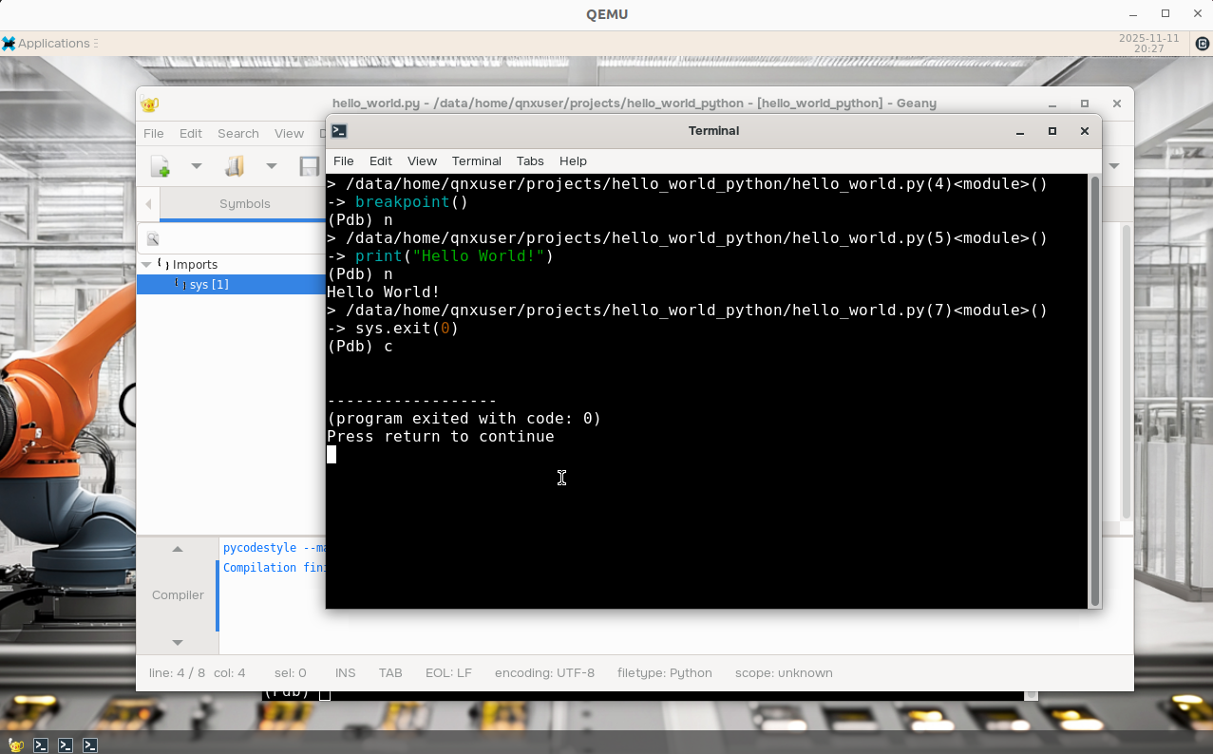The image size is (1213, 754).
Task: Switch to the Symbols sidebar tab
Action: 244,204
